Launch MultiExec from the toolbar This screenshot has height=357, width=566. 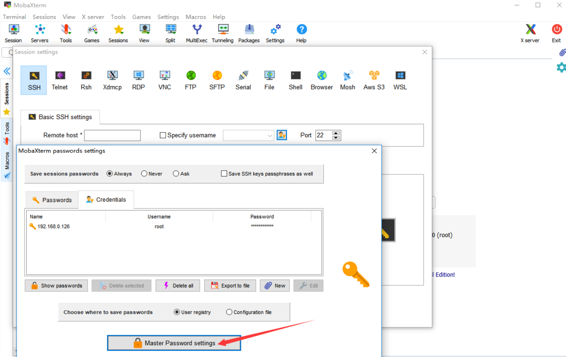[196, 33]
